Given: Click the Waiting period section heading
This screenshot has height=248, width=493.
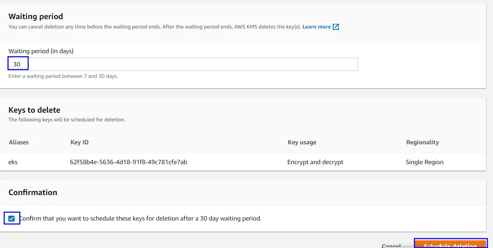Looking at the screenshot, I should (x=35, y=16).
